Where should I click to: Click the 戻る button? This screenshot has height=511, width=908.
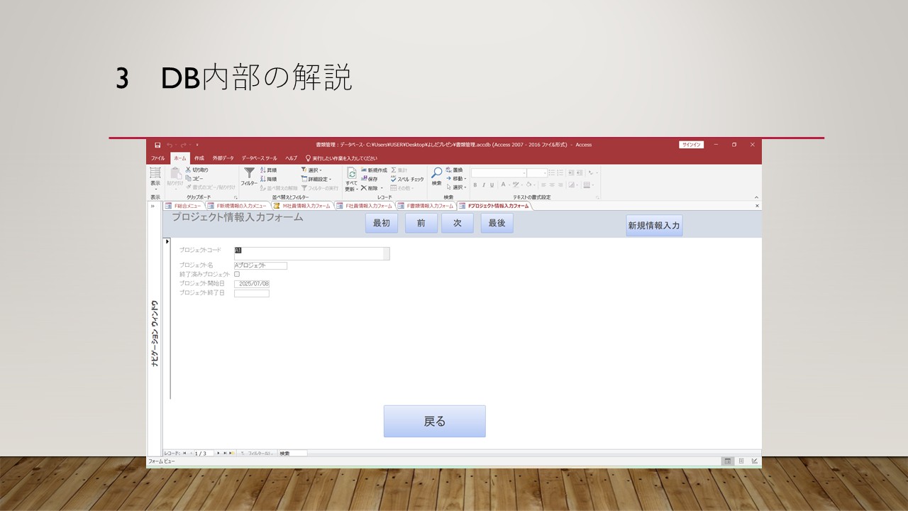tap(434, 422)
